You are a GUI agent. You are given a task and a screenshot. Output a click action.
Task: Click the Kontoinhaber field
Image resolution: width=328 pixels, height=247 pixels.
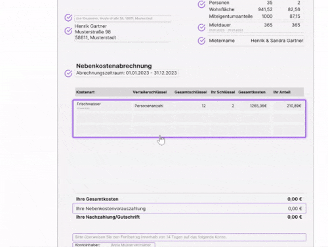113,245
